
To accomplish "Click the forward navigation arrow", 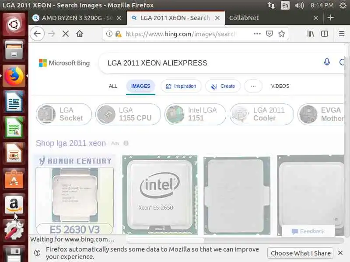I will point(52,34).
